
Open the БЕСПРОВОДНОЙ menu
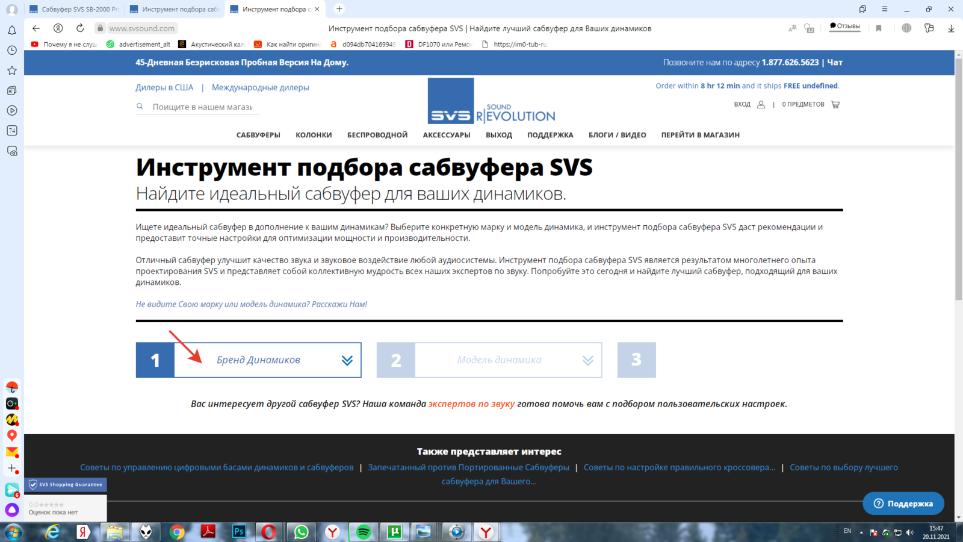coord(377,135)
